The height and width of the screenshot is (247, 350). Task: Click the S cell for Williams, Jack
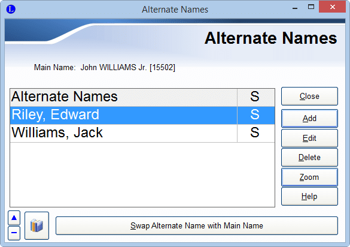click(256, 133)
